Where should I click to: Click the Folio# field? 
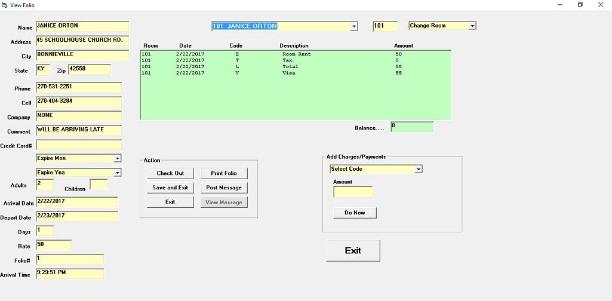69,260
